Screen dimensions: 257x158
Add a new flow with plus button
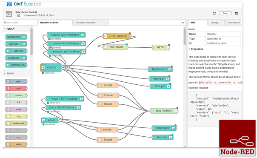[183, 23]
